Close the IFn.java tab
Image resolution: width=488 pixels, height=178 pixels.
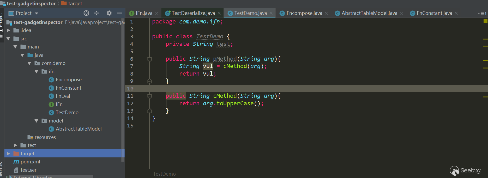click(156, 13)
